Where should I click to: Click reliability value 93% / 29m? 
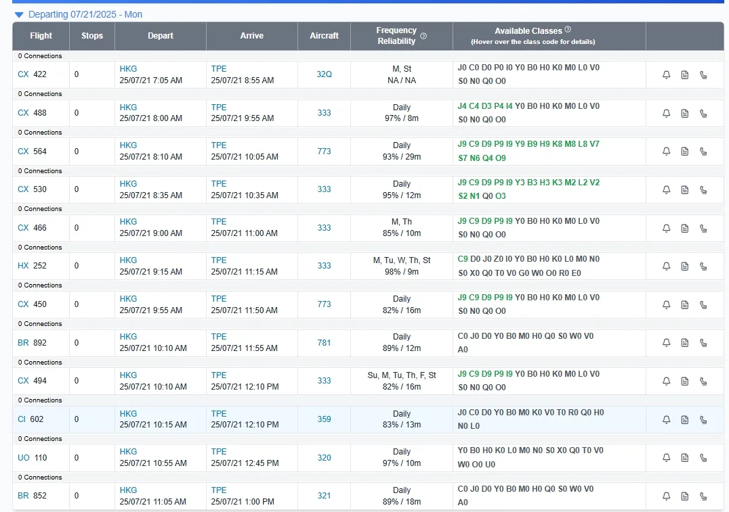click(x=402, y=158)
